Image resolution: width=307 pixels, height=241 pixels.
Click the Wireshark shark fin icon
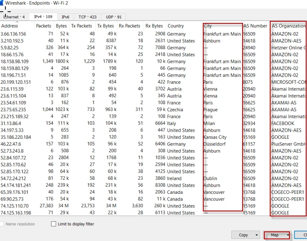(x=3, y=3)
